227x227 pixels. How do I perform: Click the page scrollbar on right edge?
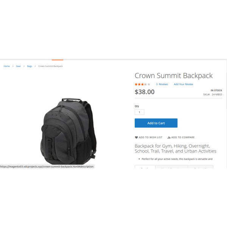[x=226, y=90]
